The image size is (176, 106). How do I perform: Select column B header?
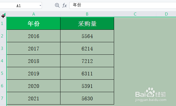[x=87, y=14]
